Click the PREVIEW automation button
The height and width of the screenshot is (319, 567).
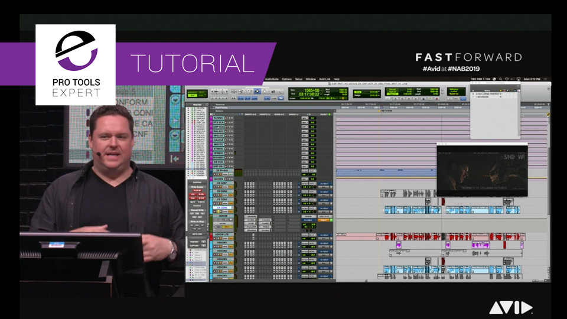pos(194,242)
